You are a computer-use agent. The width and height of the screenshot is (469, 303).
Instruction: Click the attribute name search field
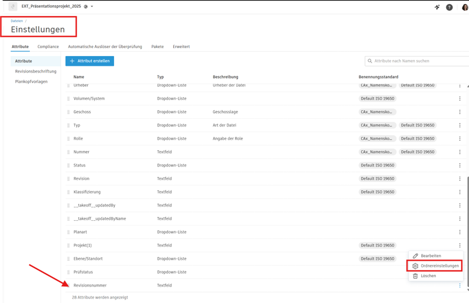[416, 61]
